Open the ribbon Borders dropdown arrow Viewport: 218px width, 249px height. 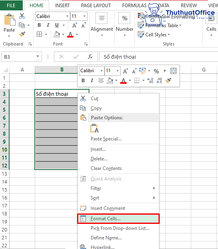46,34
